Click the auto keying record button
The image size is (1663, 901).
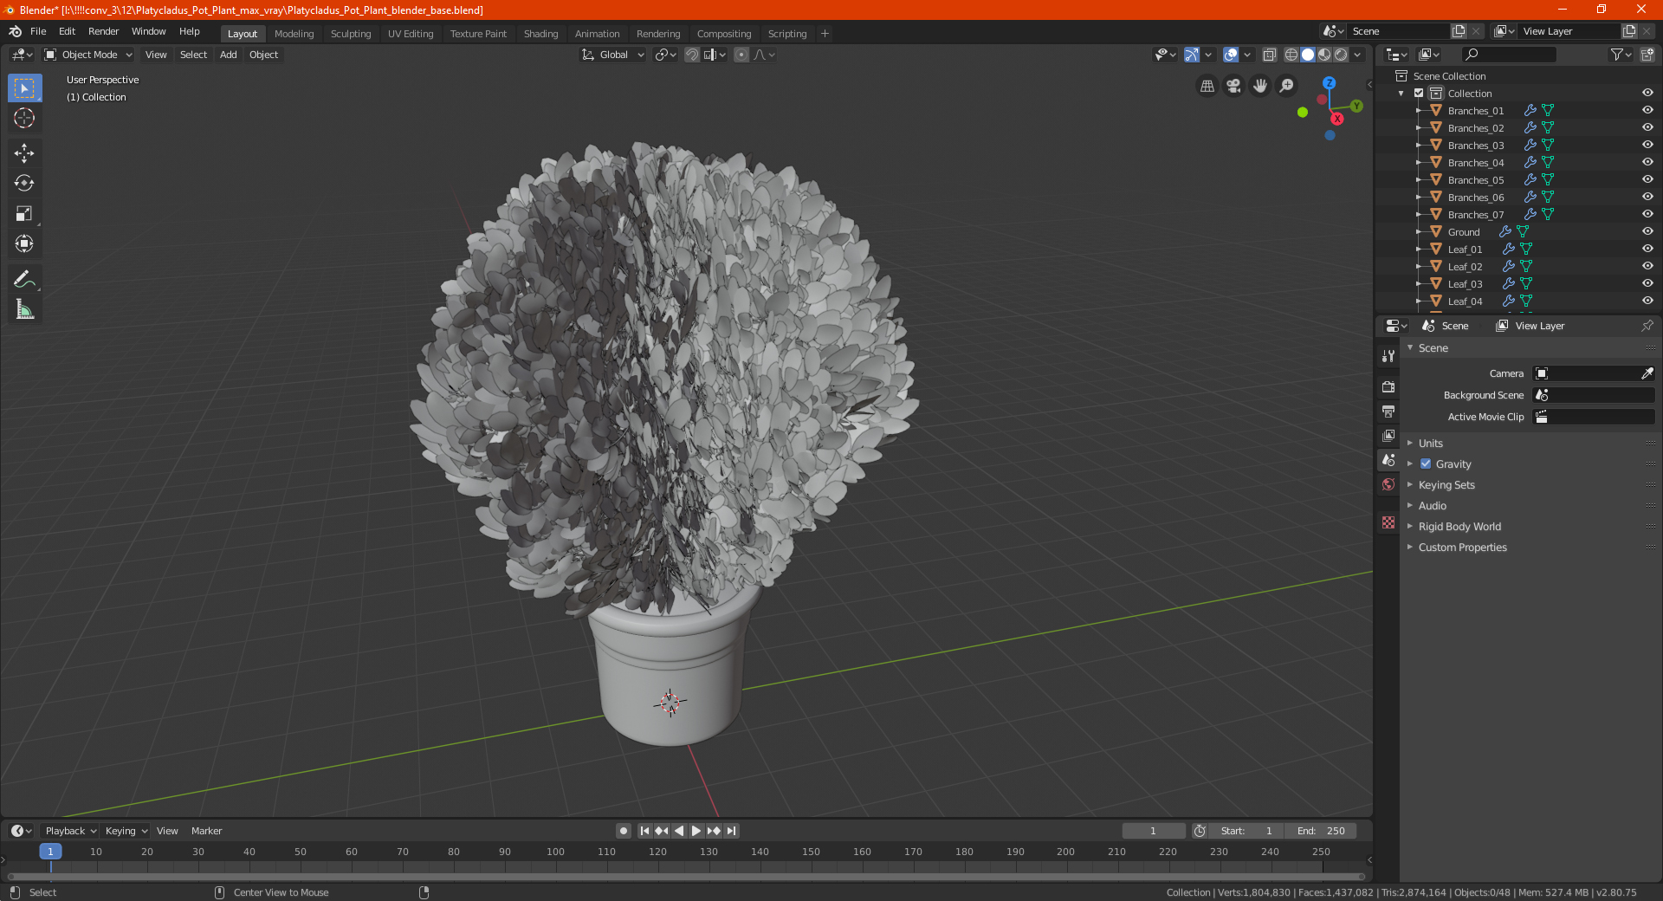tap(623, 831)
